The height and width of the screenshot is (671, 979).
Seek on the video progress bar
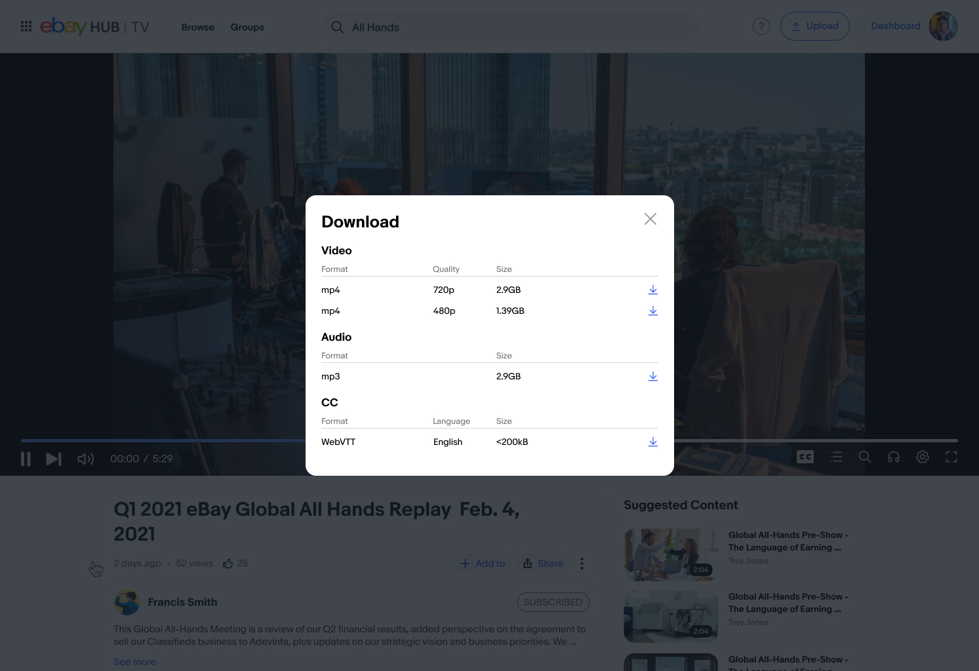[x=489, y=440]
